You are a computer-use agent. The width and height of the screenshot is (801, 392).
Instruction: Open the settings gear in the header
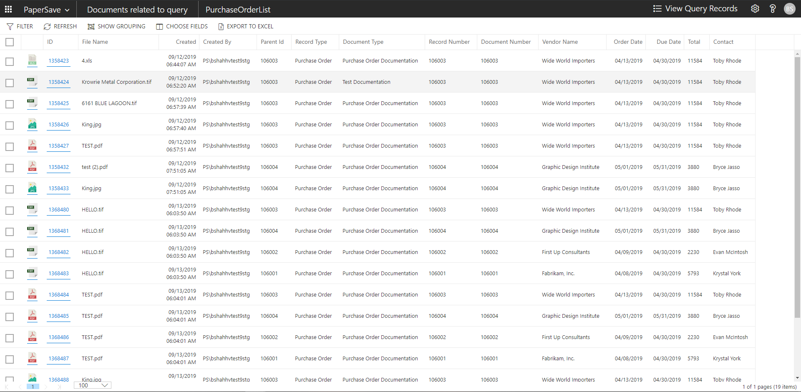click(x=755, y=9)
